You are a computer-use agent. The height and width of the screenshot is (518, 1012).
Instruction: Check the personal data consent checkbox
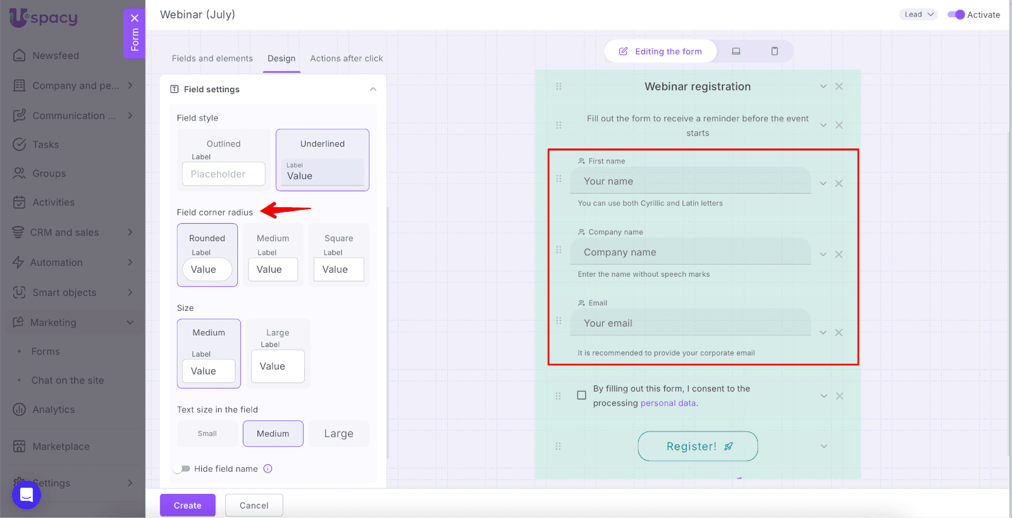pyautogui.click(x=581, y=395)
